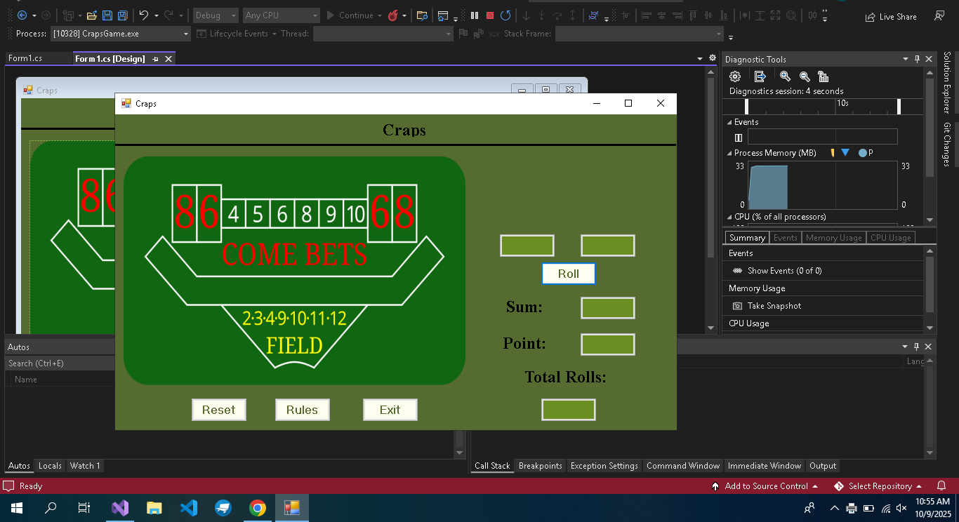This screenshot has width=959, height=522.
Task: Open Diagnostic Tools settings gear
Action: click(x=735, y=76)
